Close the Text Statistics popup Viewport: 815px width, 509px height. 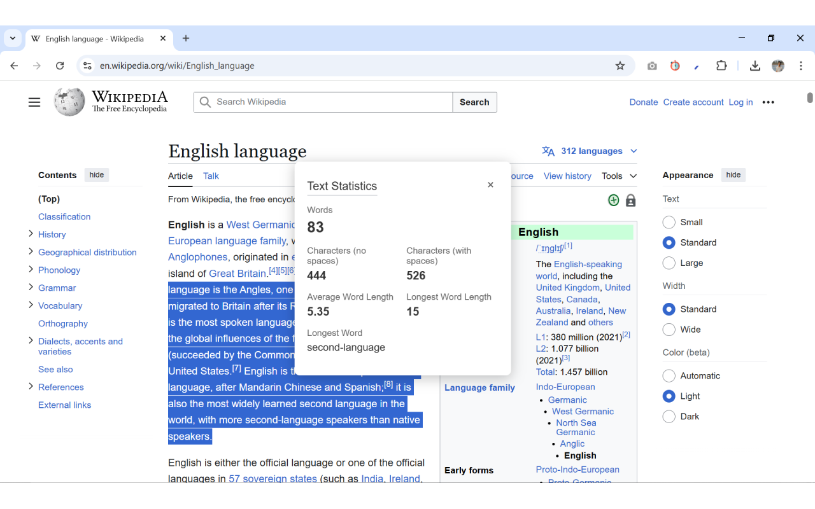tap(490, 185)
